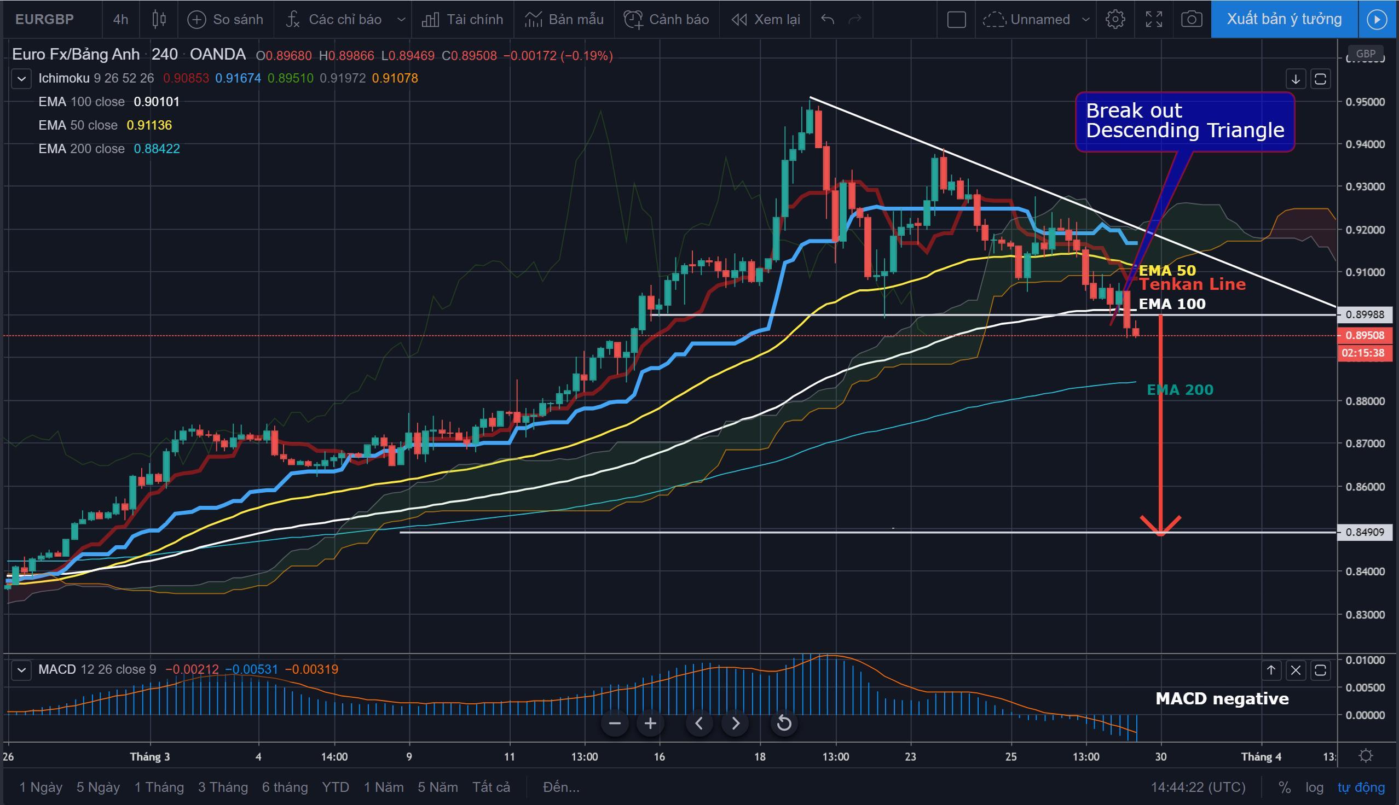The width and height of the screenshot is (1399, 805).
Task: Select the red downward arrow drawing tip
Action: coord(1160,525)
